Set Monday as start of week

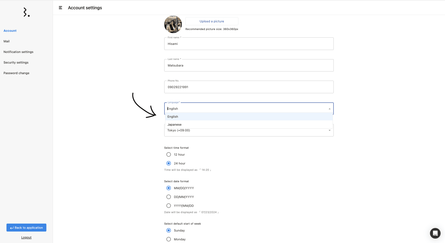point(169,239)
